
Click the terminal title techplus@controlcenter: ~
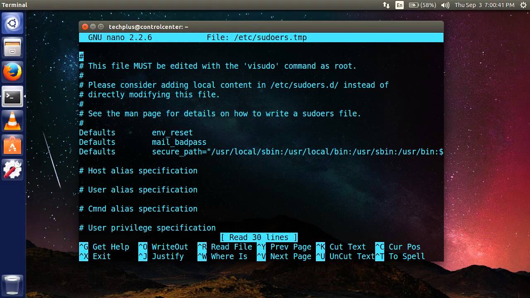[148, 26]
